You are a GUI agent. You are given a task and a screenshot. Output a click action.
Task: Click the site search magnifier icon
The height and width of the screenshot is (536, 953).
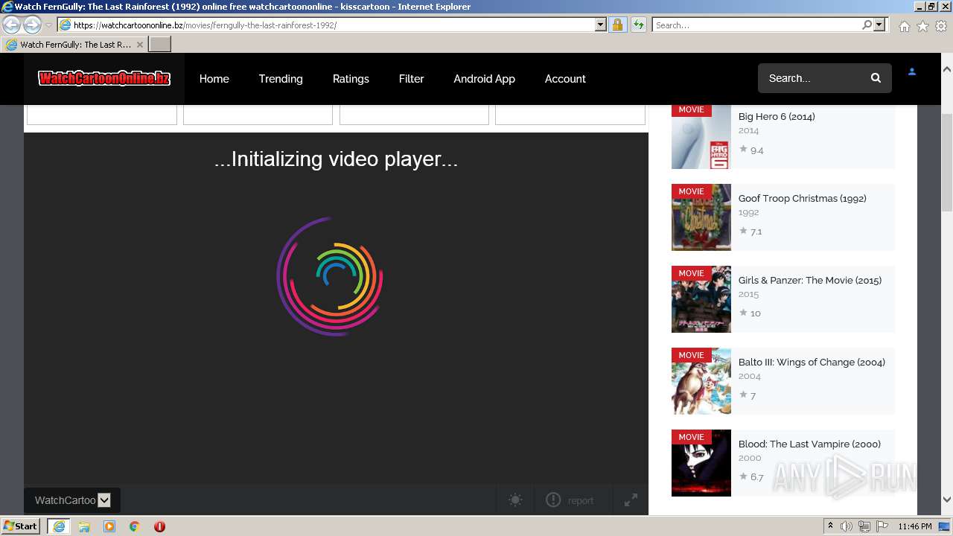click(x=876, y=78)
